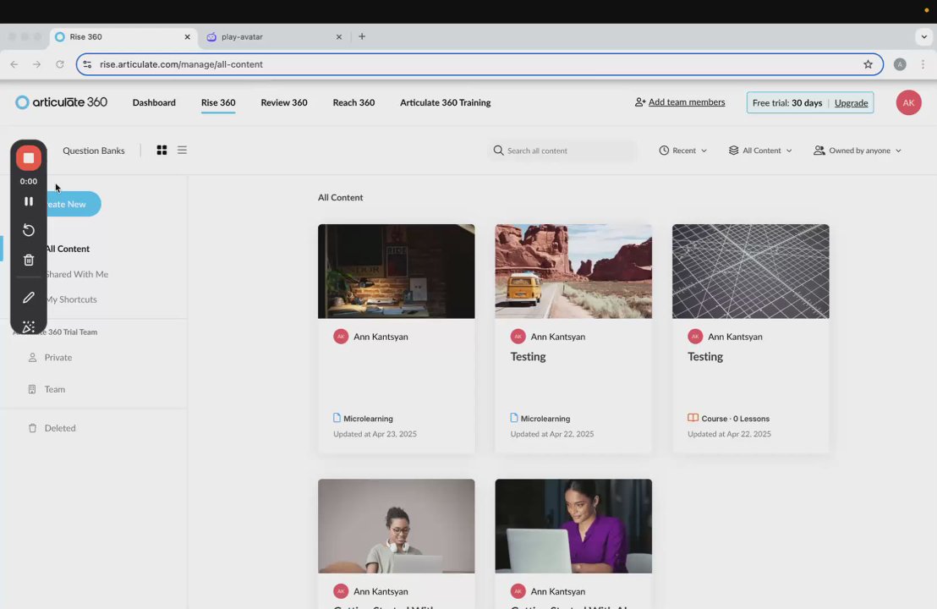Open the Team folder

tap(54, 389)
